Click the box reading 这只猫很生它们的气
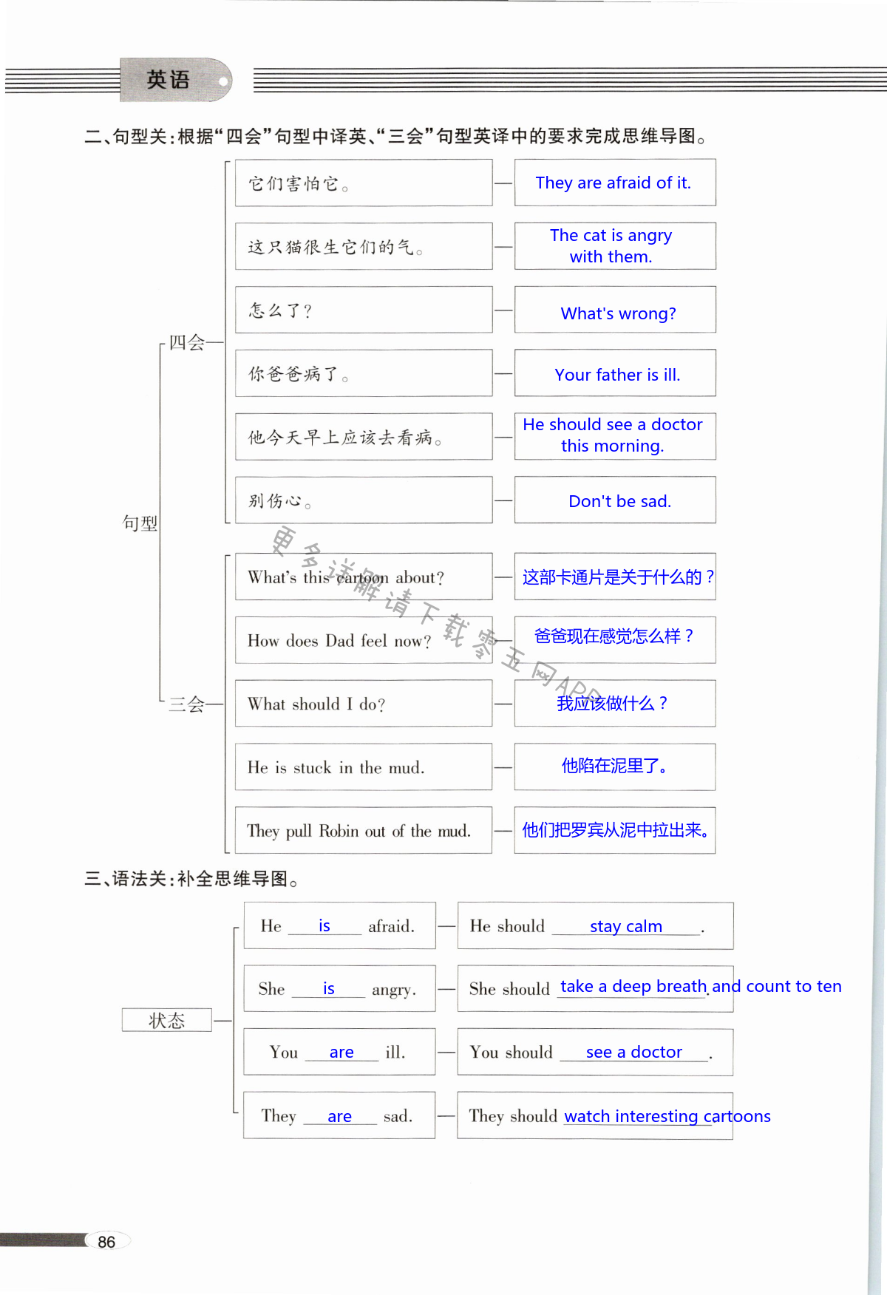 [363, 247]
